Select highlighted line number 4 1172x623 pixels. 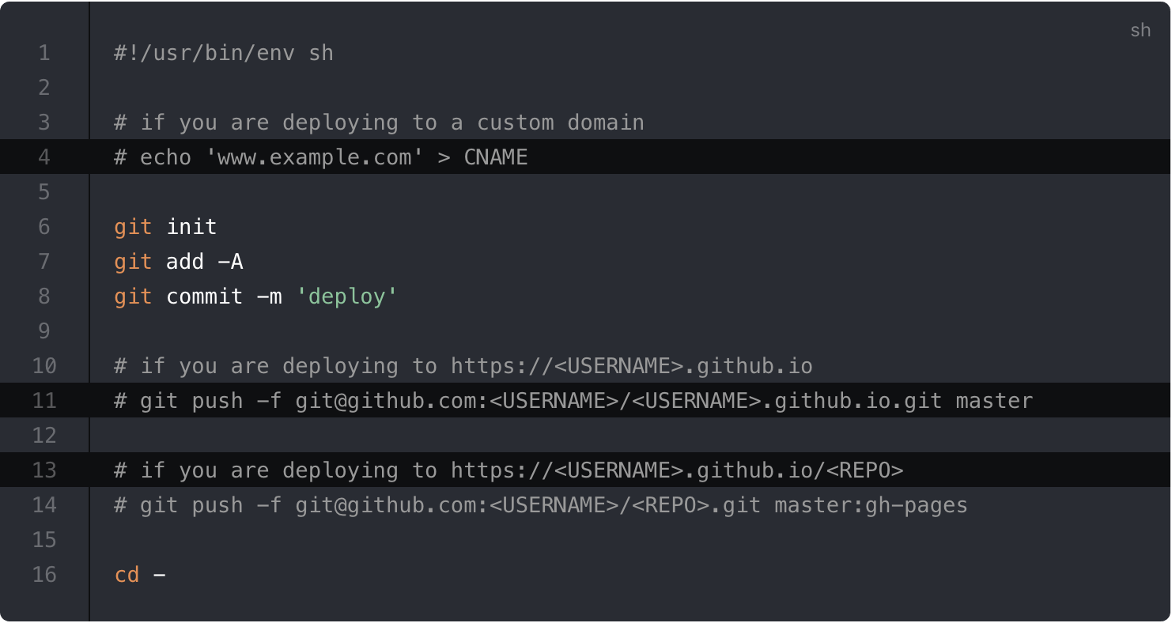pos(44,157)
